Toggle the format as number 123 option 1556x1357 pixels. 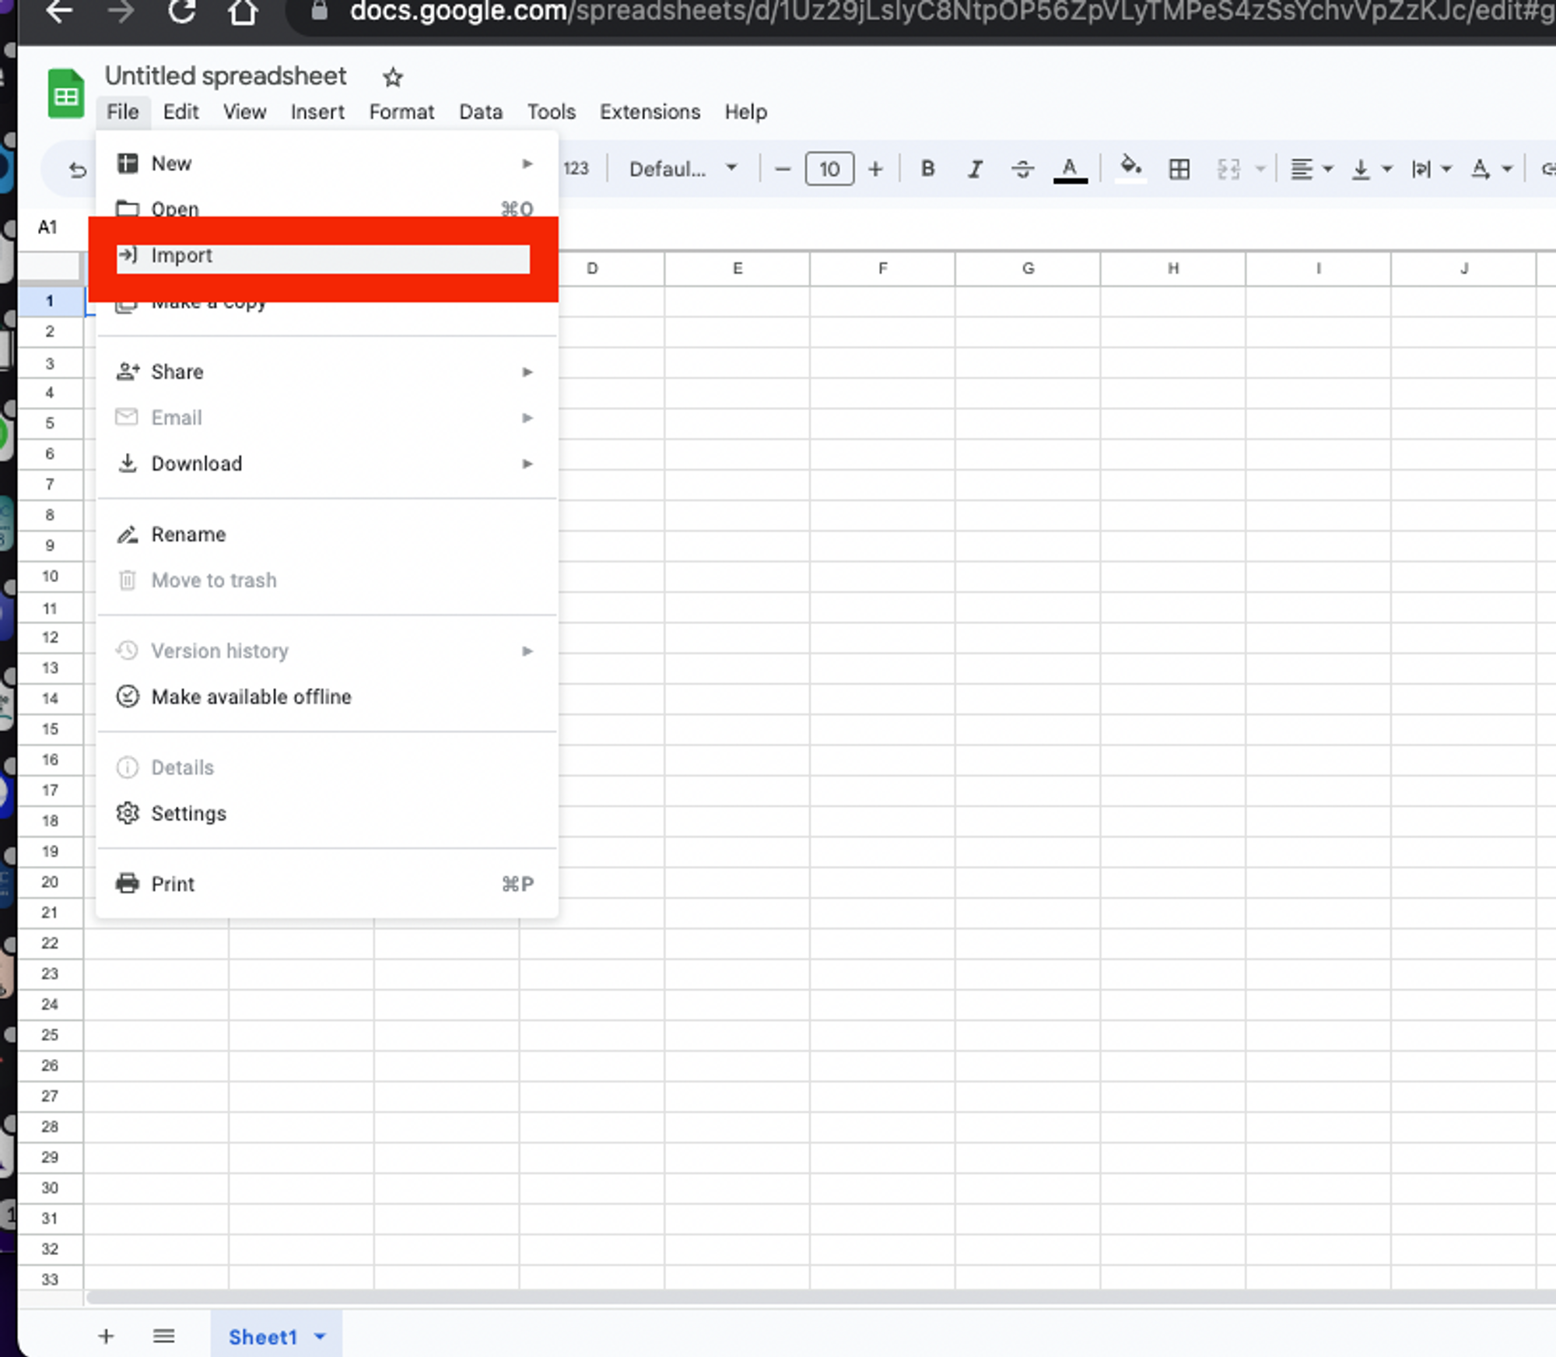pos(576,169)
